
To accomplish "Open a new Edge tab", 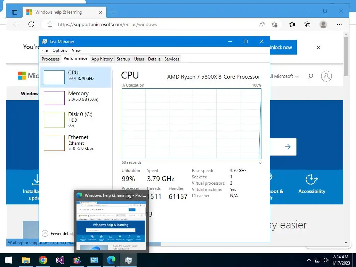I will [x=112, y=12].
